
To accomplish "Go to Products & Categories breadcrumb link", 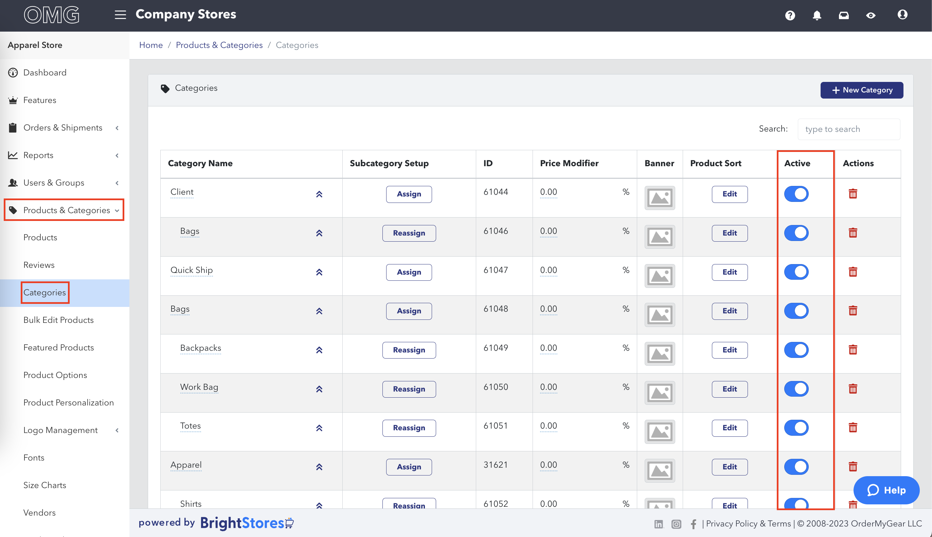I will click(x=219, y=45).
